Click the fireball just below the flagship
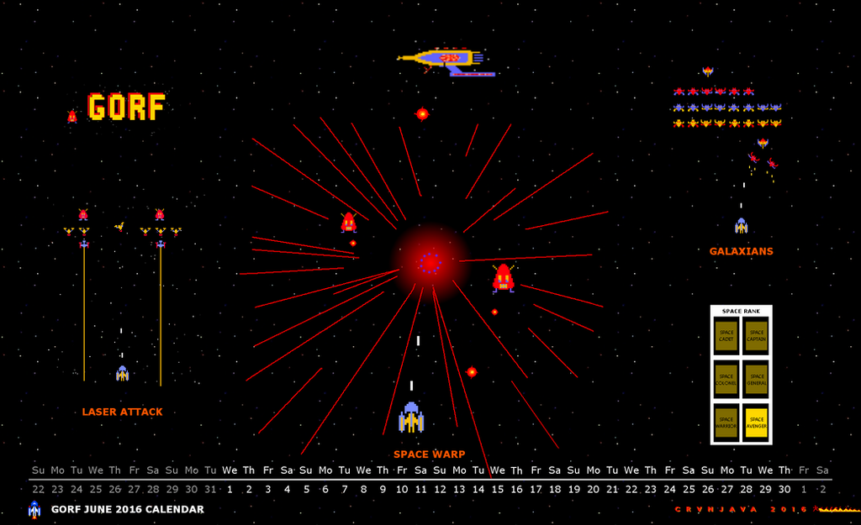 click(x=422, y=114)
